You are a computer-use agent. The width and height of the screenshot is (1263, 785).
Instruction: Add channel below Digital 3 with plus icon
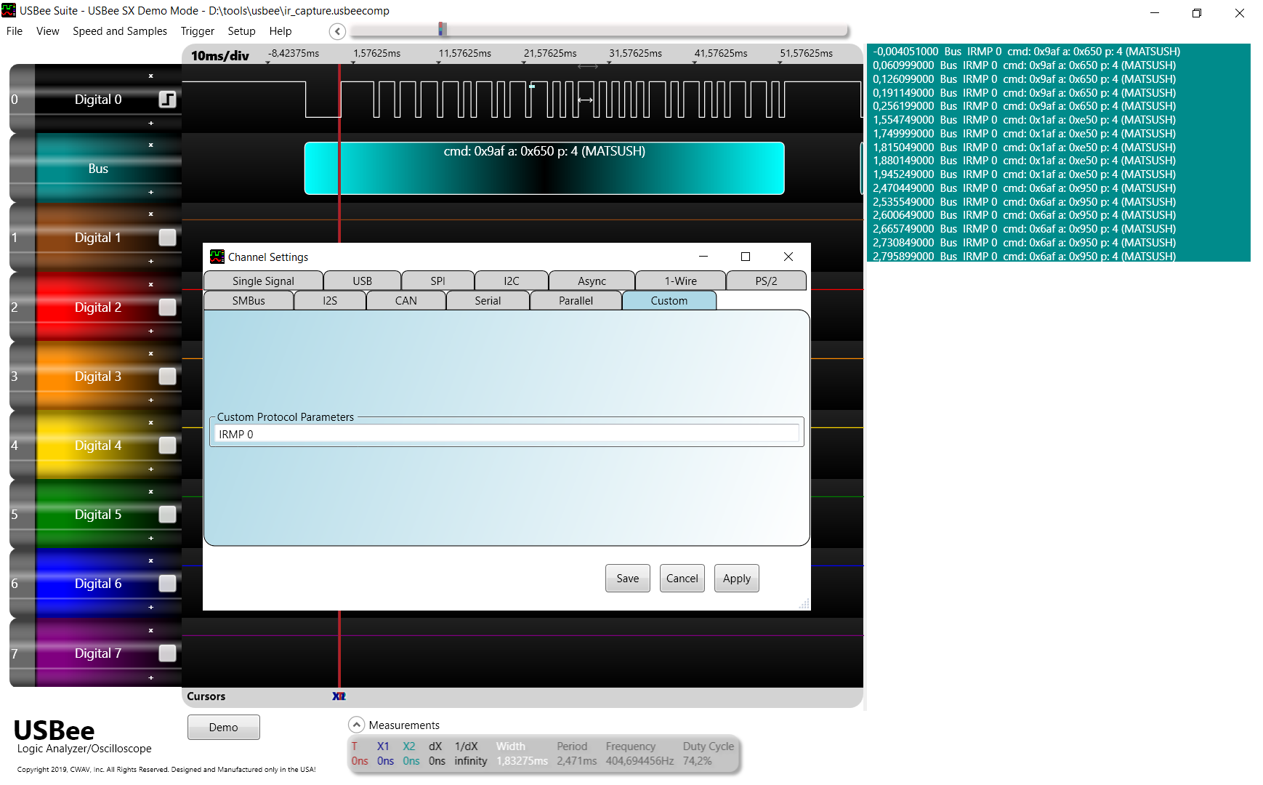(151, 400)
